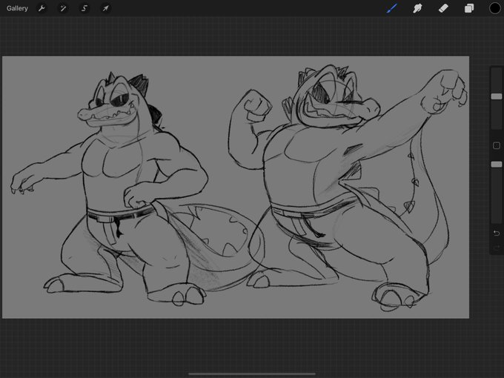Image resolution: width=504 pixels, height=378 pixels.
Task: Click the brush size slider handle
Action: pyautogui.click(x=497, y=96)
